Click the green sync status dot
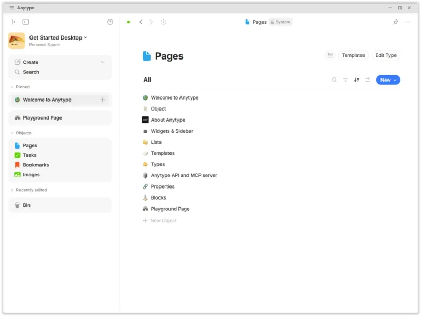The image size is (421, 316). [128, 22]
